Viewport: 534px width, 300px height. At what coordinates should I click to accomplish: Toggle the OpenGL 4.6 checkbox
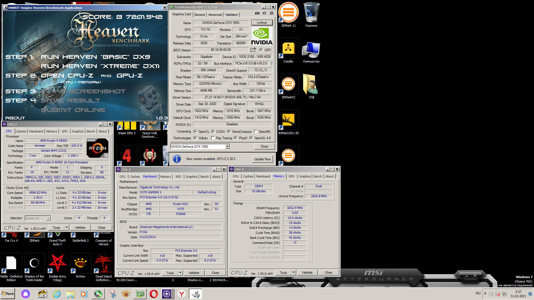[251, 138]
